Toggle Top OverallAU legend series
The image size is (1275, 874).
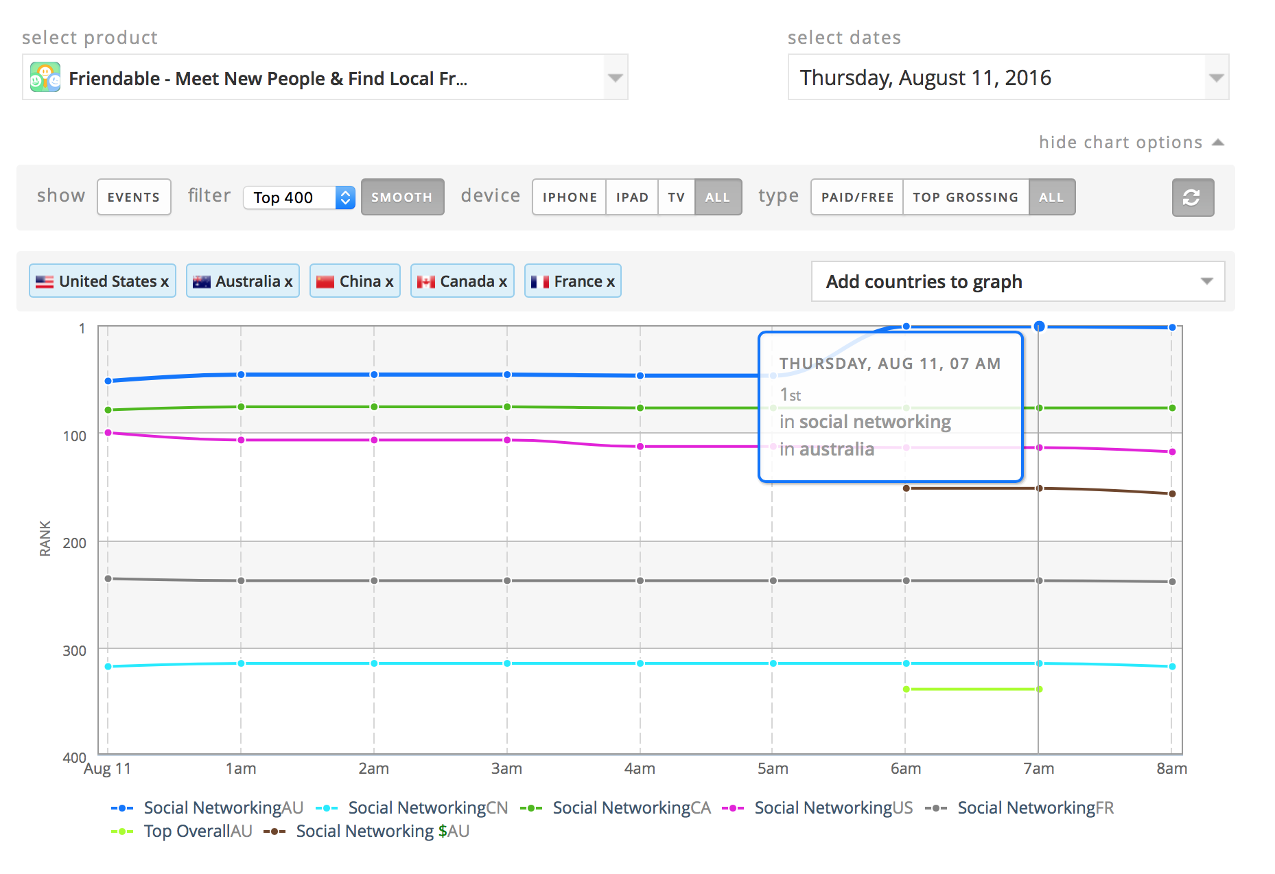pyautogui.click(x=182, y=831)
